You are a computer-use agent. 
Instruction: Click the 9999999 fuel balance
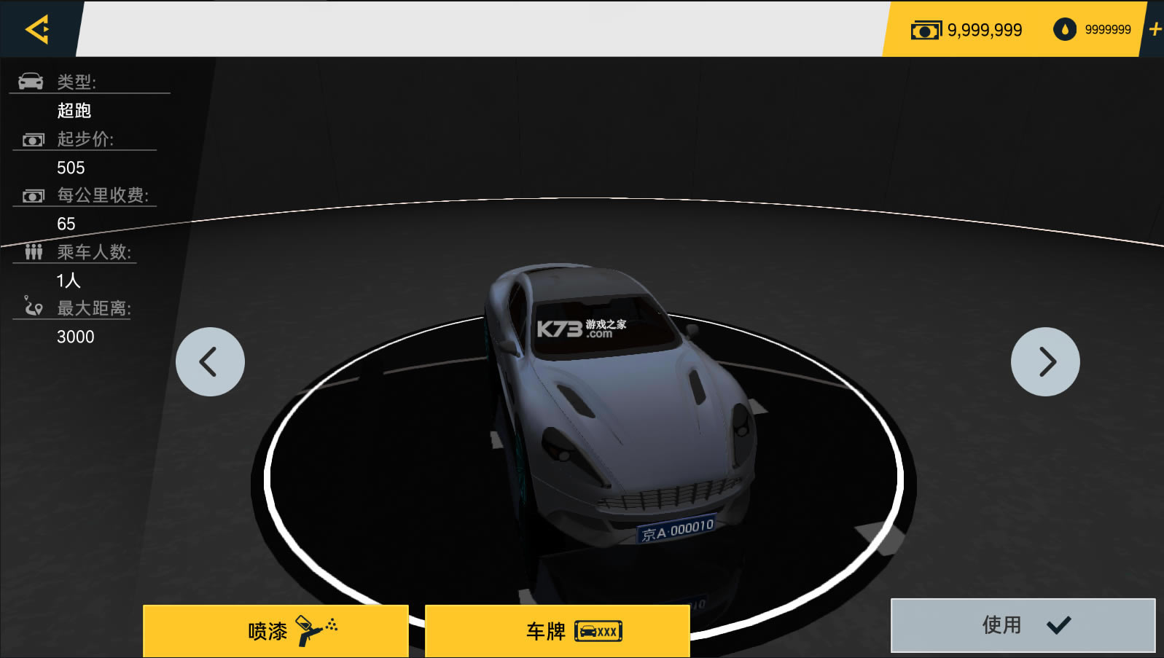[x=1108, y=30]
